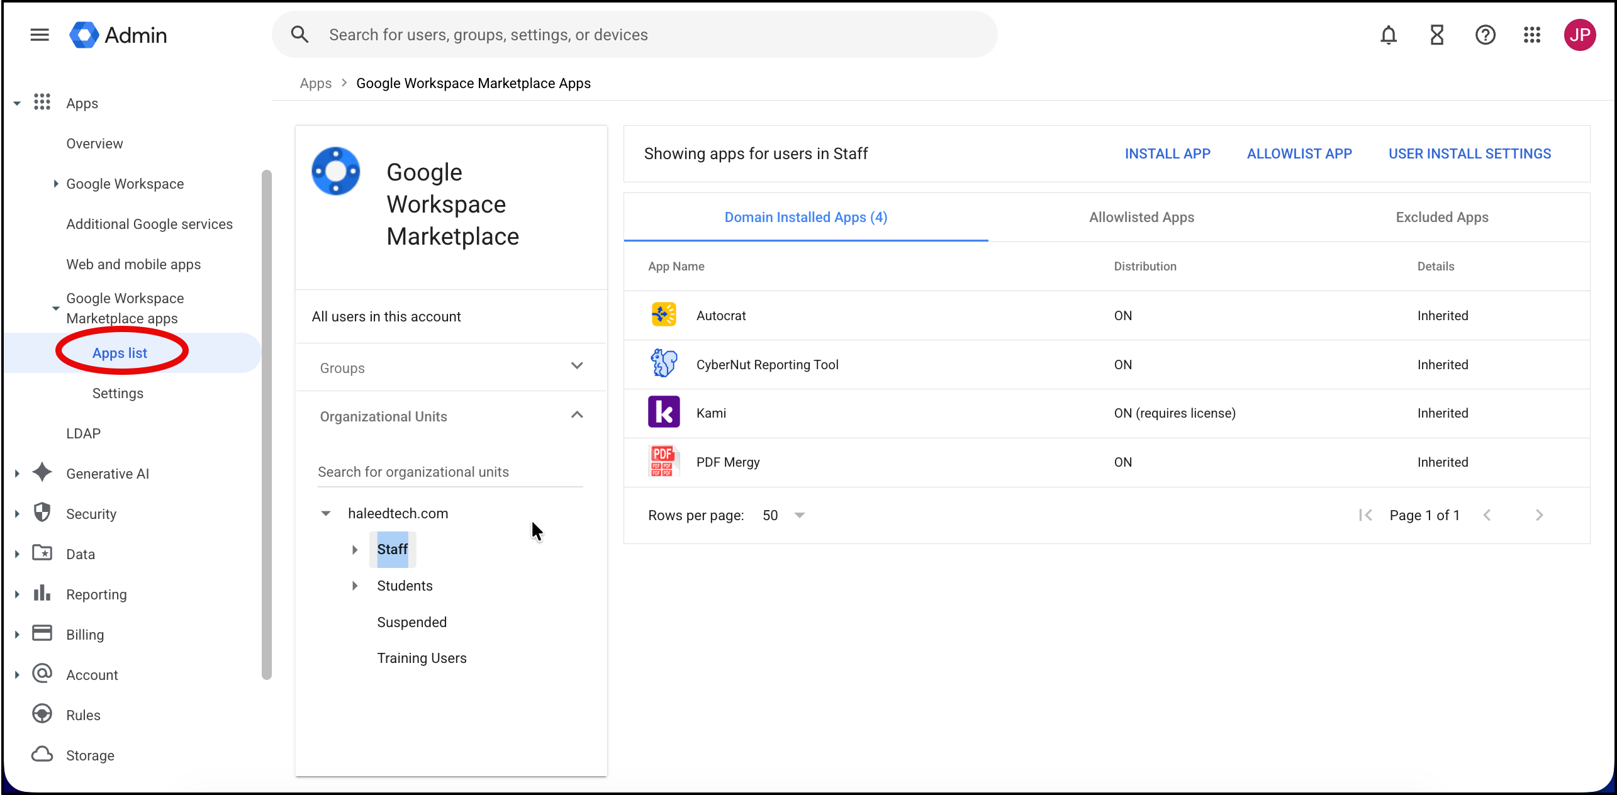The height and width of the screenshot is (795, 1617).
Task: Open LDAP in the sidebar
Action: 83,433
